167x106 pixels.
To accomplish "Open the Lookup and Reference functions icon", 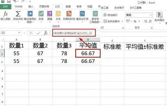I will (82, 14).
